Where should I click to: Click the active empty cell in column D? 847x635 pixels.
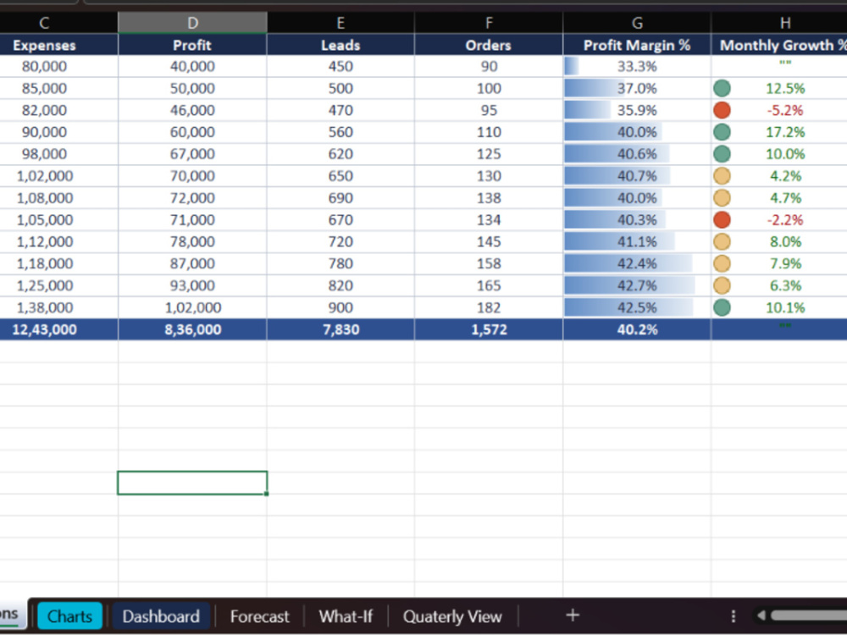192,483
